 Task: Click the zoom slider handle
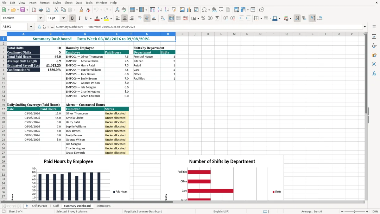click(354, 211)
